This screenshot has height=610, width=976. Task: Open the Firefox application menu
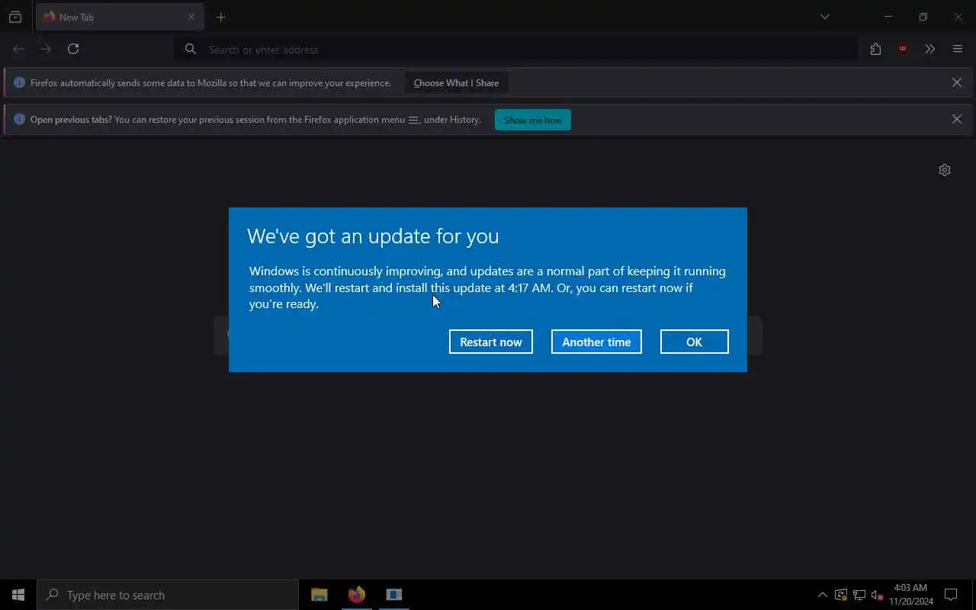(x=958, y=49)
